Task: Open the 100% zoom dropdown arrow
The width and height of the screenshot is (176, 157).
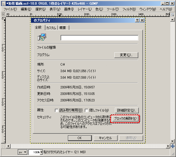Action: 41,152
